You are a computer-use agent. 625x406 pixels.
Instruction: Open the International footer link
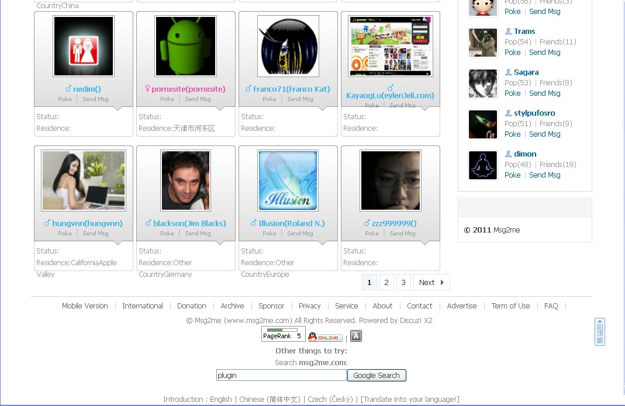142,306
